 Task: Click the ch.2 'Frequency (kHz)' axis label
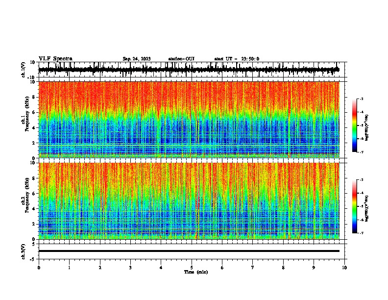click(x=27, y=195)
